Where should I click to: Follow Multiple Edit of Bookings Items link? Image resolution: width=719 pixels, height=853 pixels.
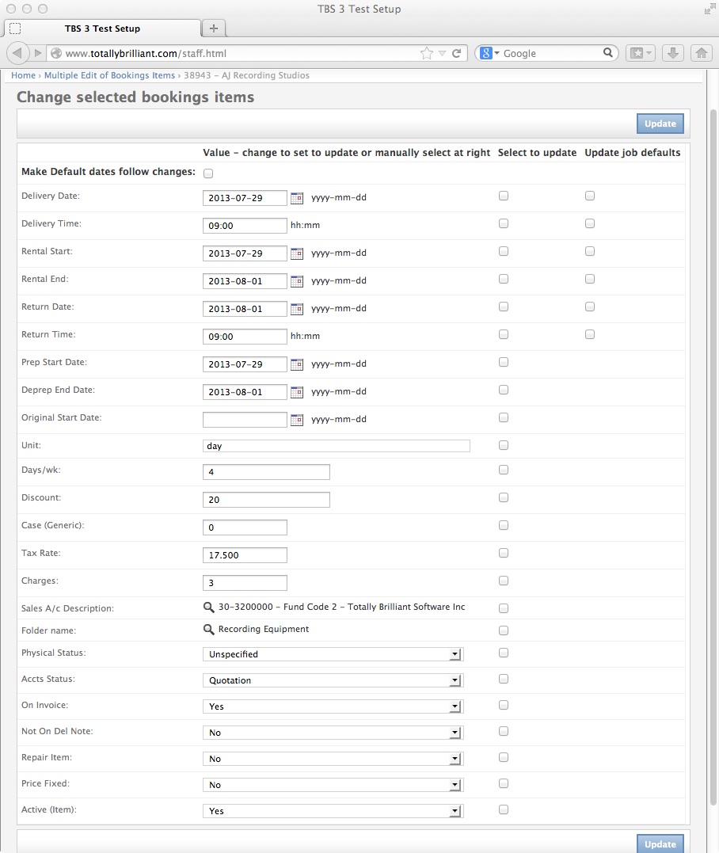pos(109,75)
